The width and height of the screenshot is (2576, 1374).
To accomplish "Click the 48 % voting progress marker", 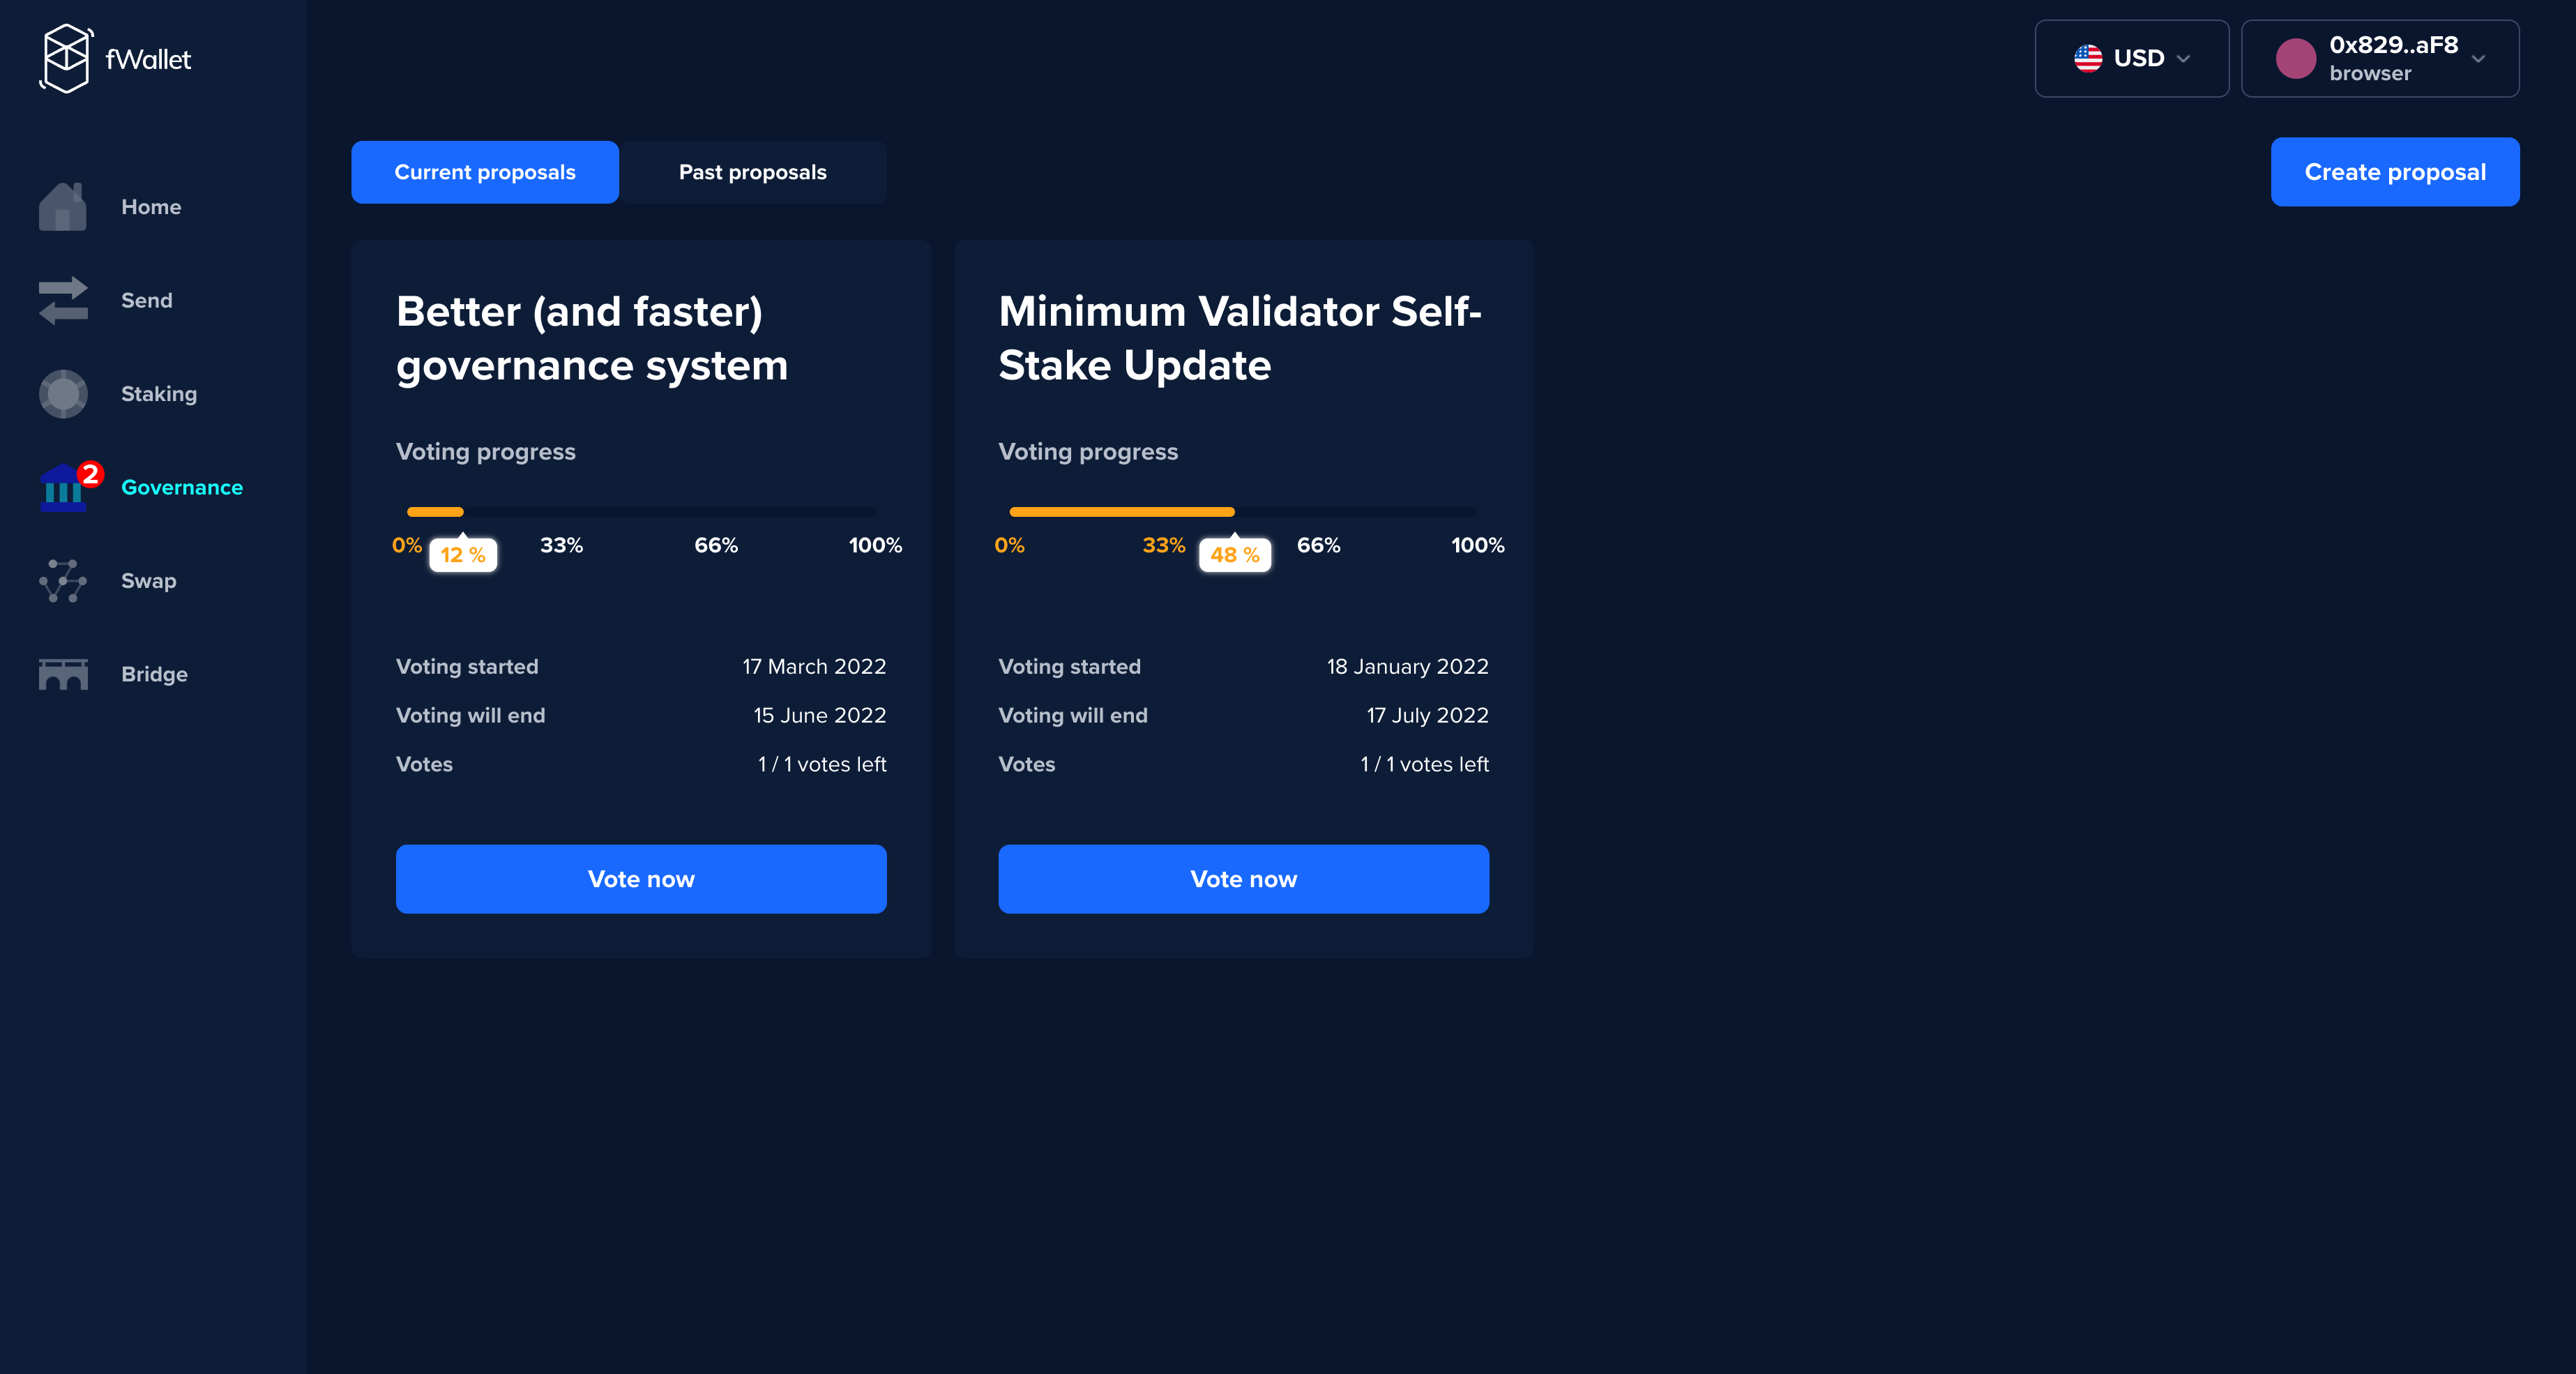I will (1235, 555).
